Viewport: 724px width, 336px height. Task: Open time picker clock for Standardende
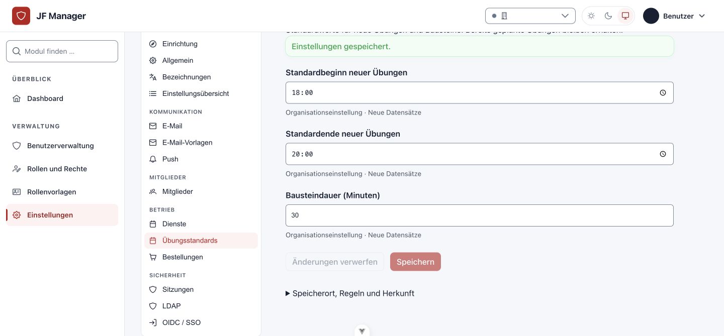tap(663, 154)
